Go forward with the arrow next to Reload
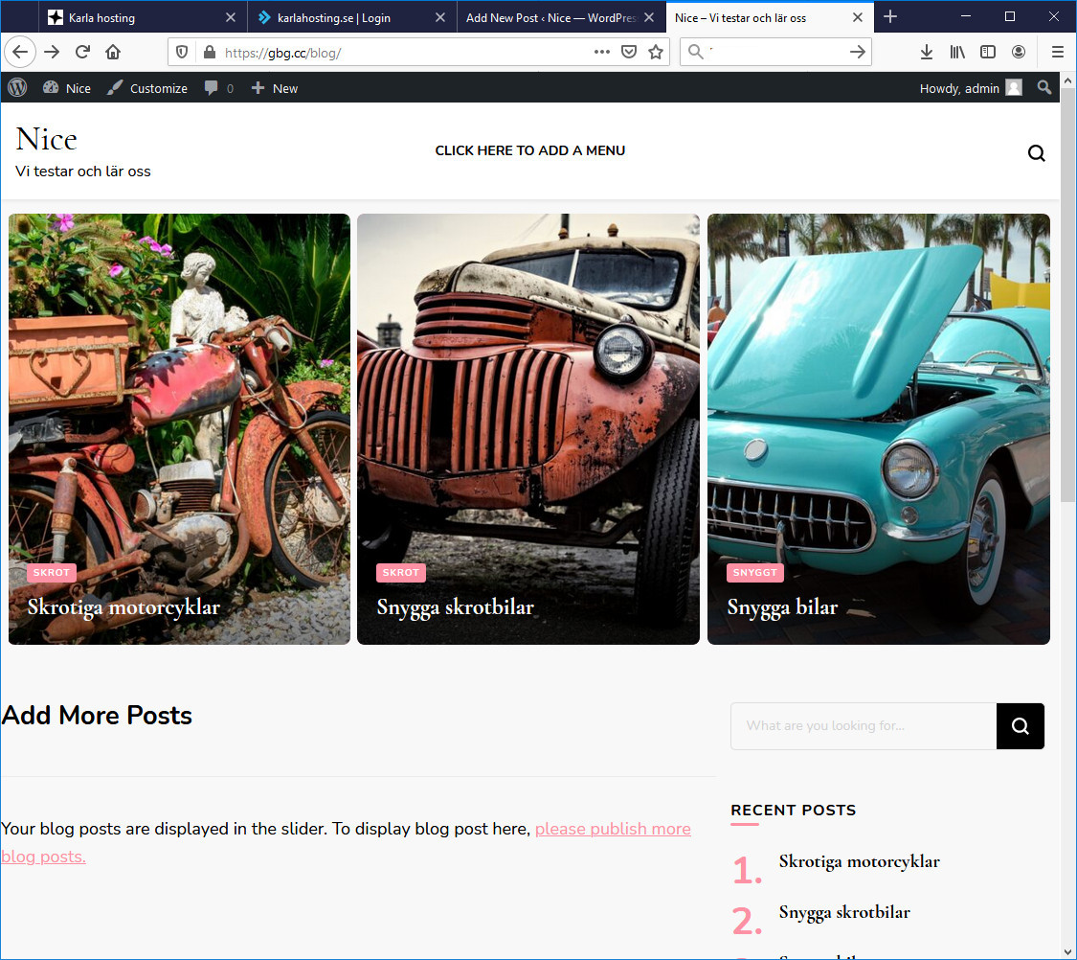 pyautogui.click(x=52, y=53)
